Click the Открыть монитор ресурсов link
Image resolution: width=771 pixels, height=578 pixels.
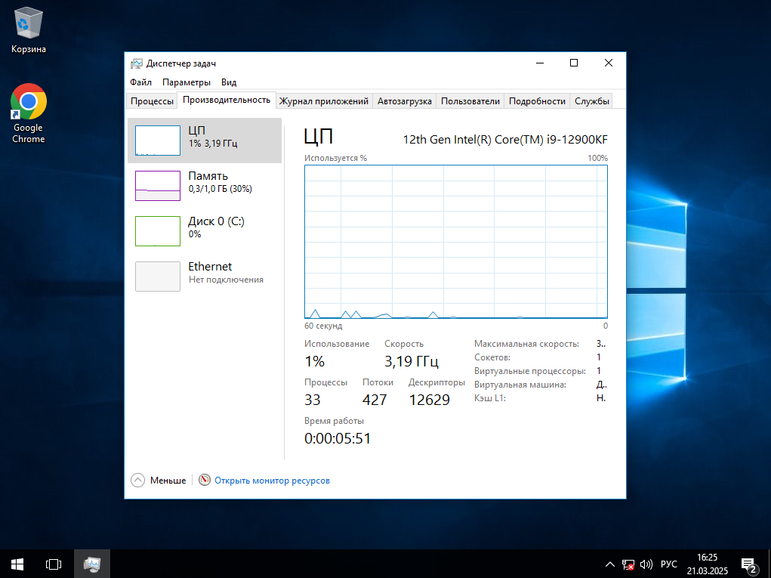pos(272,481)
